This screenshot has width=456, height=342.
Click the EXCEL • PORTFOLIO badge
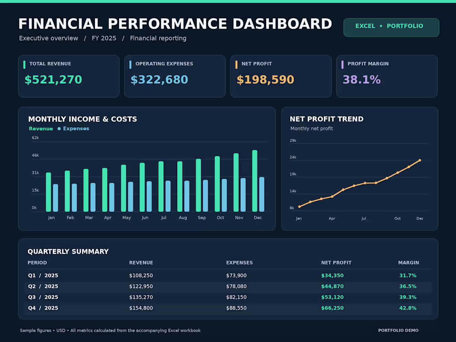[391, 27]
